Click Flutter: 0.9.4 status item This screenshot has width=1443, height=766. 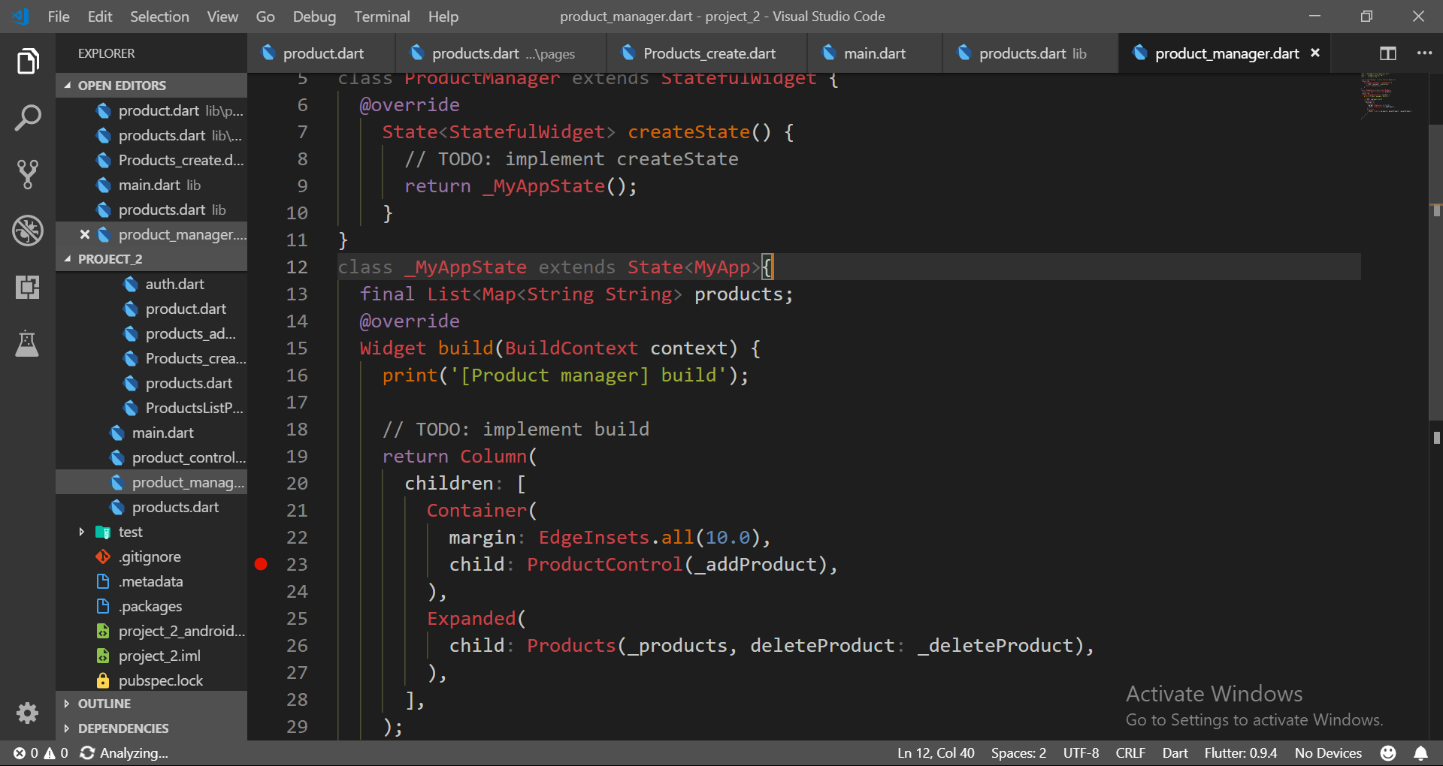1240,752
